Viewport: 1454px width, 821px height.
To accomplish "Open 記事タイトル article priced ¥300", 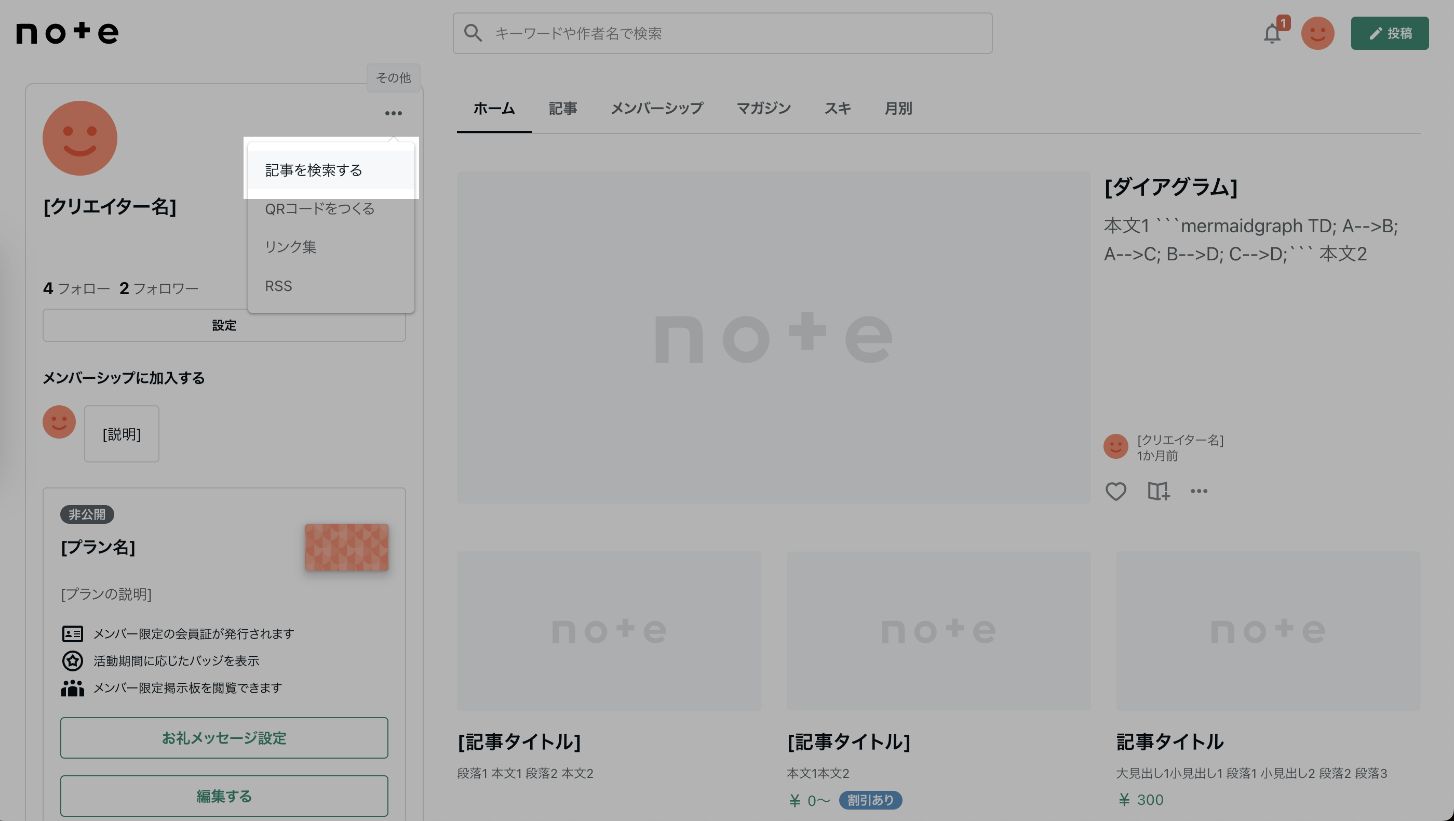I will coord(1170,741).
